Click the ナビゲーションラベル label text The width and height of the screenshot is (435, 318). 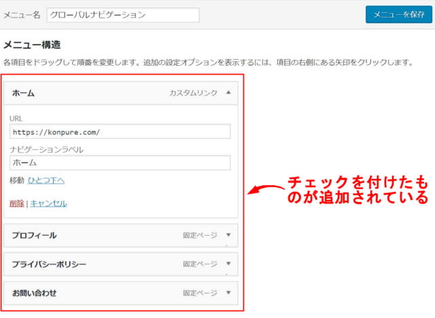pos(46,149)
